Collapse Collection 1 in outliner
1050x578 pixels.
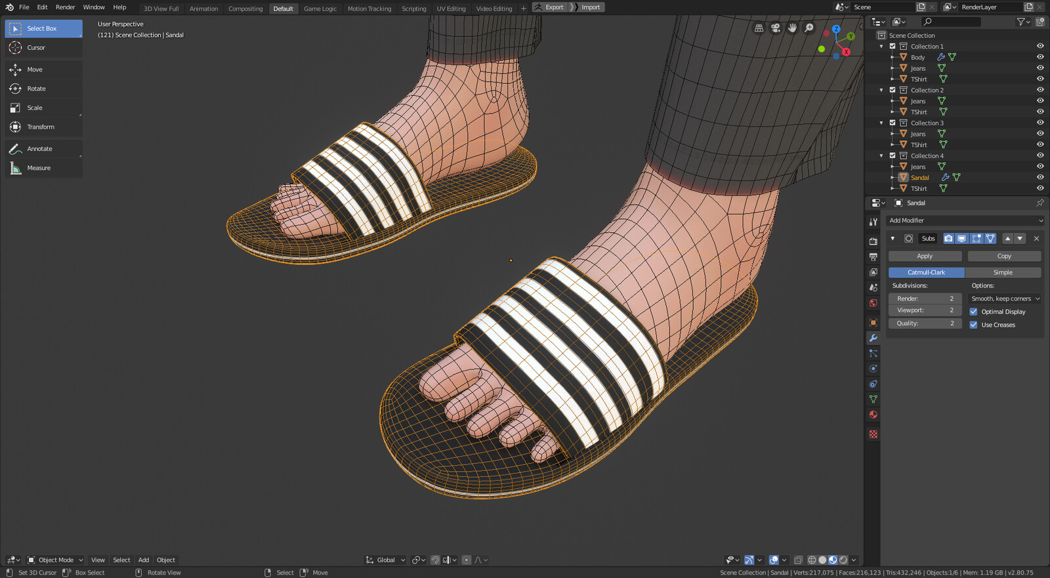[x=881, y=46]
